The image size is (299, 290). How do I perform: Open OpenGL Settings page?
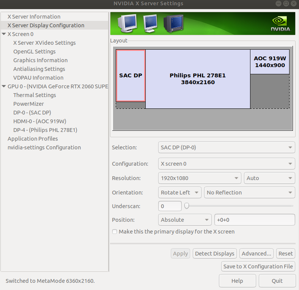coord(34,52)
